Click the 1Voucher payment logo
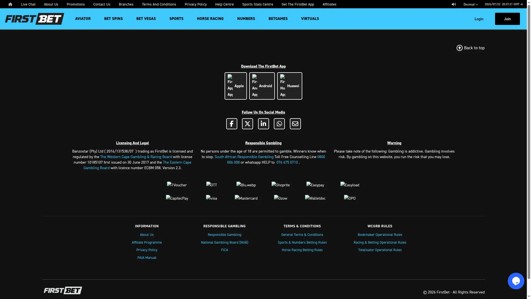Screen dimensions: 531x299 [x=177, y=185]
